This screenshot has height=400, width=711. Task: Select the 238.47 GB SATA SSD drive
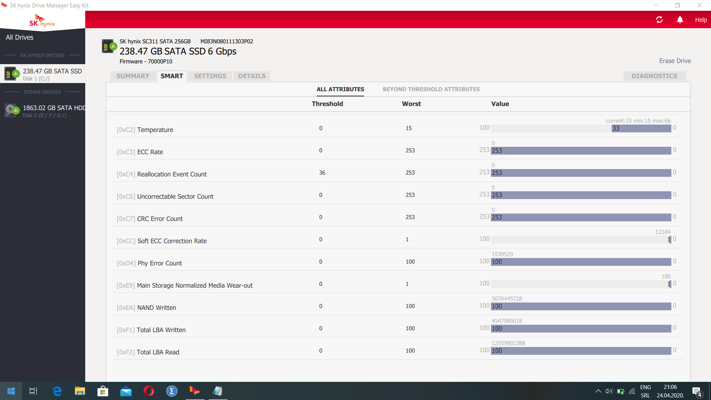pyautogui.click(x=43, y=74)
